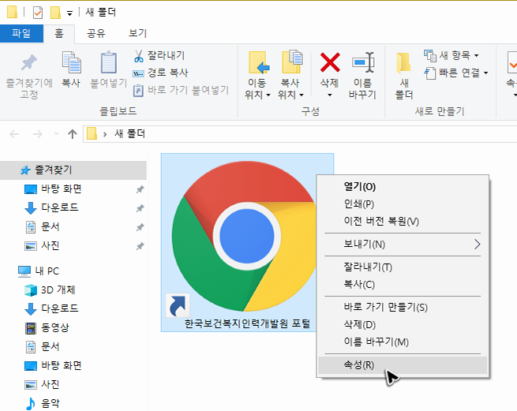Click properties checkmark icon in title bar
Image resolution: width=517 pixels, height=411 pixels.
(x=38, y=13)
